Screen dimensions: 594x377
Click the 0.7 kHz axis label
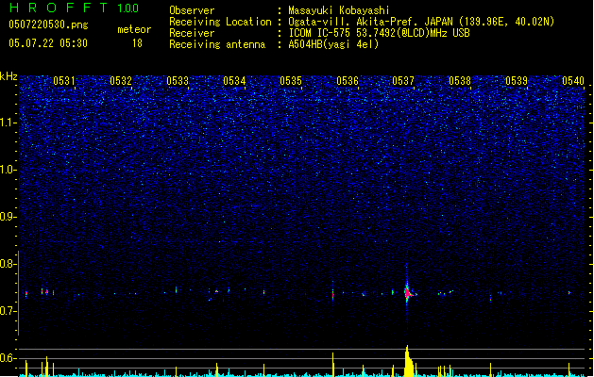[8, 311]
